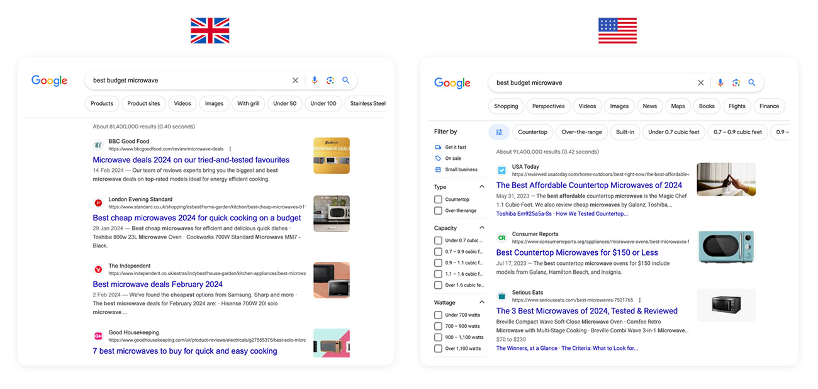Image resolution: width=818 pixels, height=389 pixels.
Task: Follow 'The Winners, at a Glance' sublink
Action: click(x=527, y=348)
